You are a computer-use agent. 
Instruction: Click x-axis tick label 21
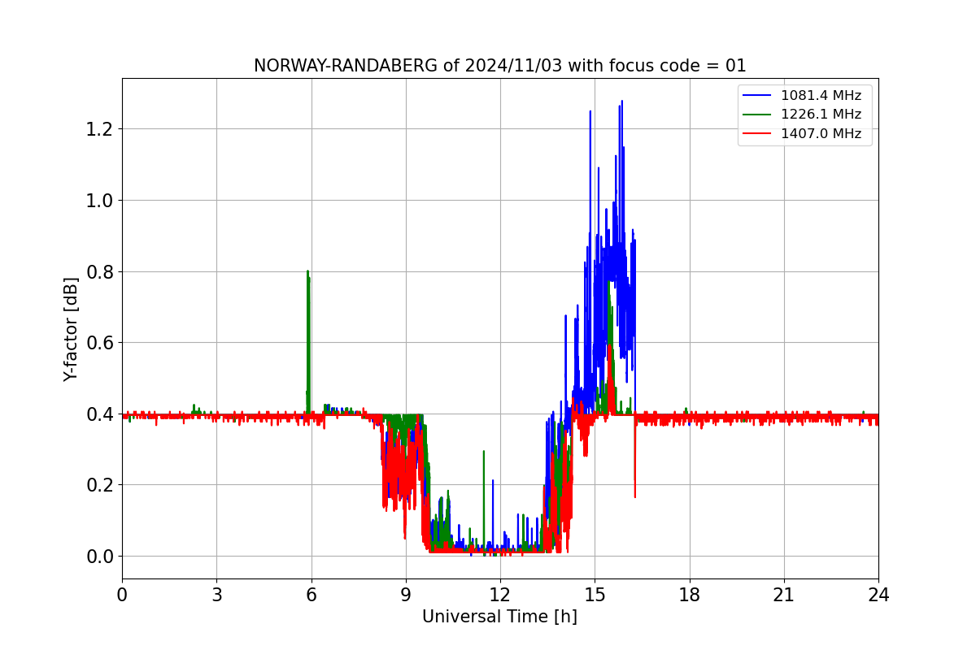point(784,595)
